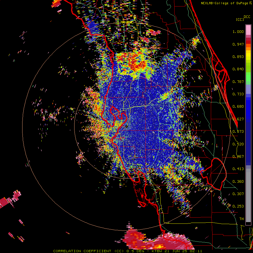Select the 0.840 legend value
Image resolution: width=253 pixels, height=253 pixels.
[238, 69]
